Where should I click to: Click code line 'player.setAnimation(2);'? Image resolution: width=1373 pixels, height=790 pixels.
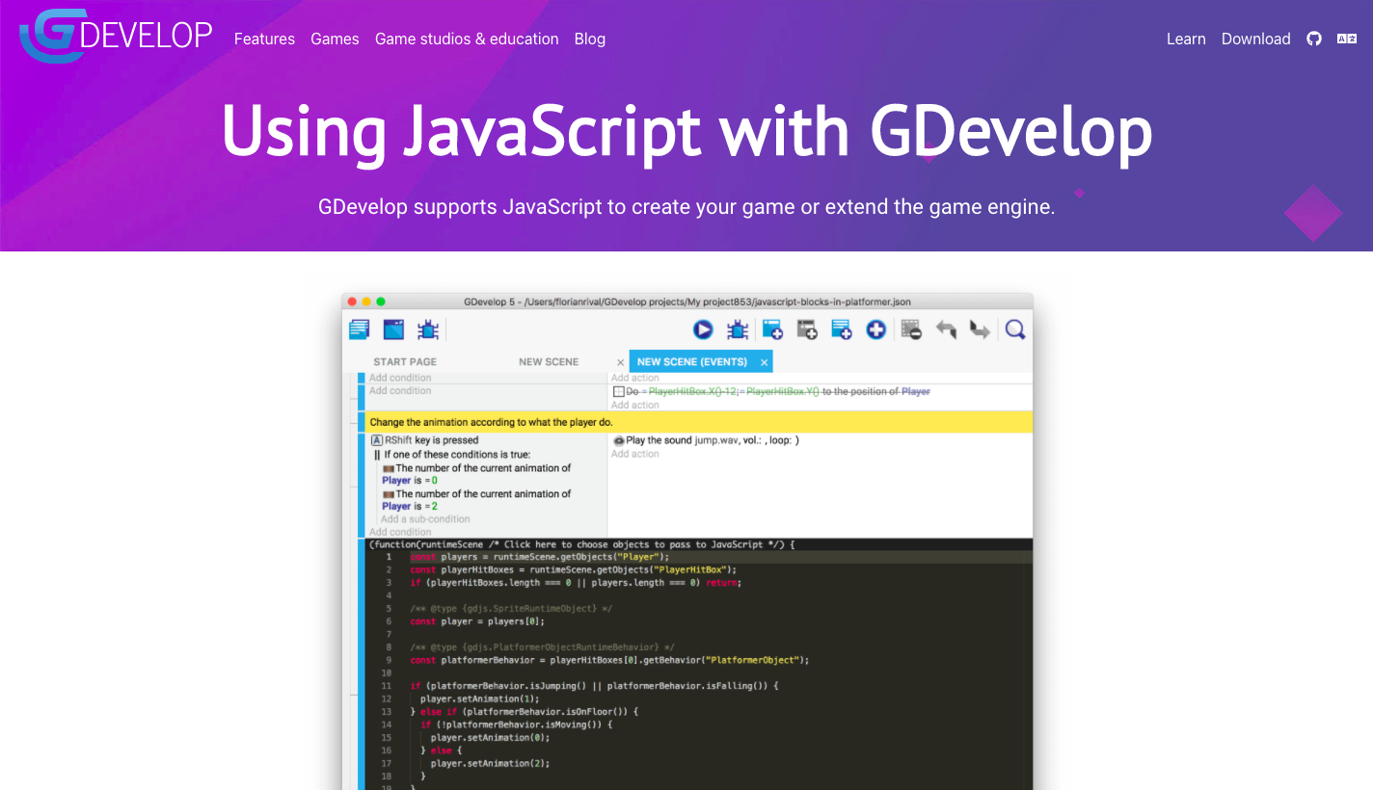490,764
